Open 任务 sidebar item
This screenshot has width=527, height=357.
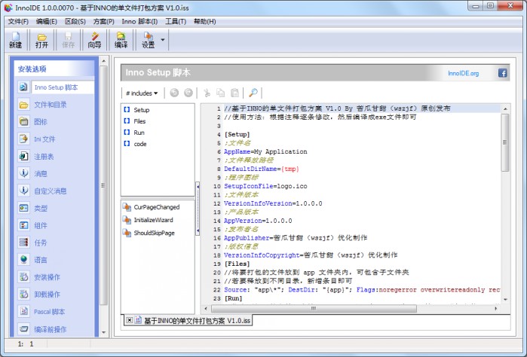coord(40,243)
